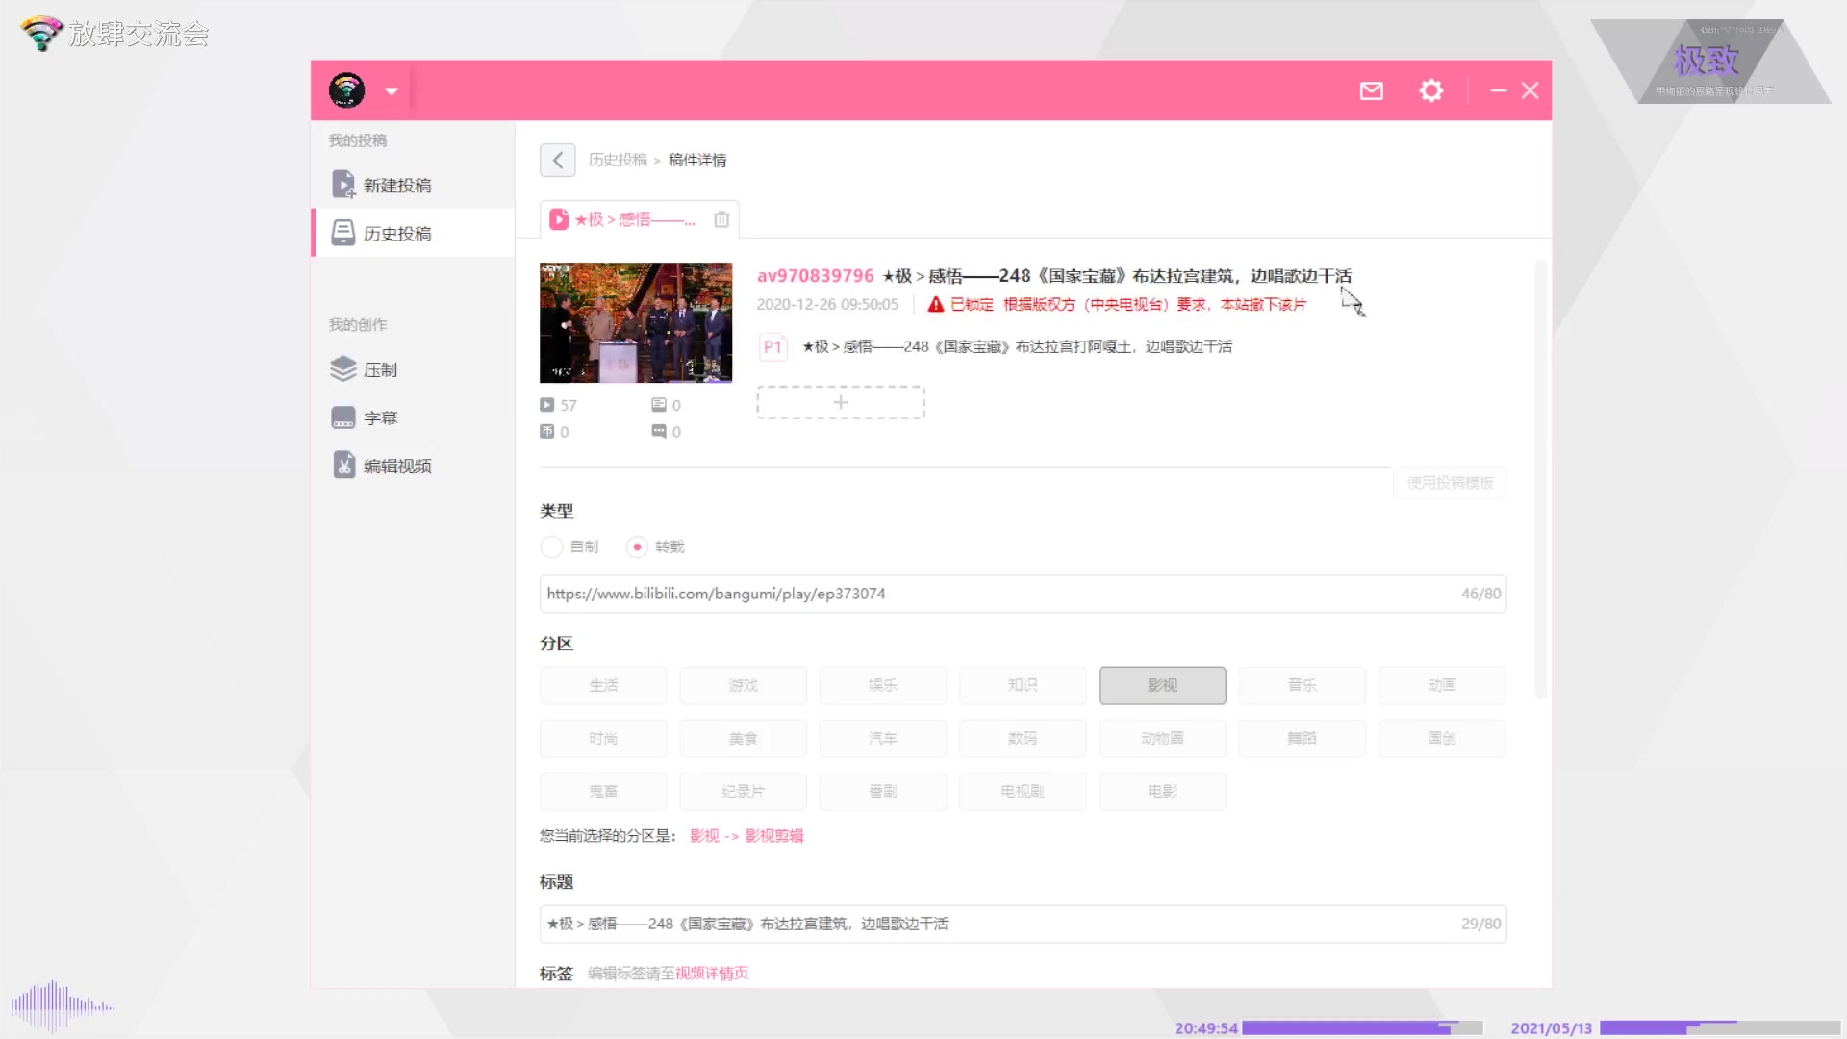Viewport: 1847px width, 1039px height.
Task: Choose the 汽车 category
Action: (882, 738)
